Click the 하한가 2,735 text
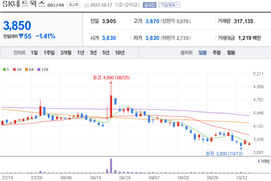271x181 pixels. point(176,38)
